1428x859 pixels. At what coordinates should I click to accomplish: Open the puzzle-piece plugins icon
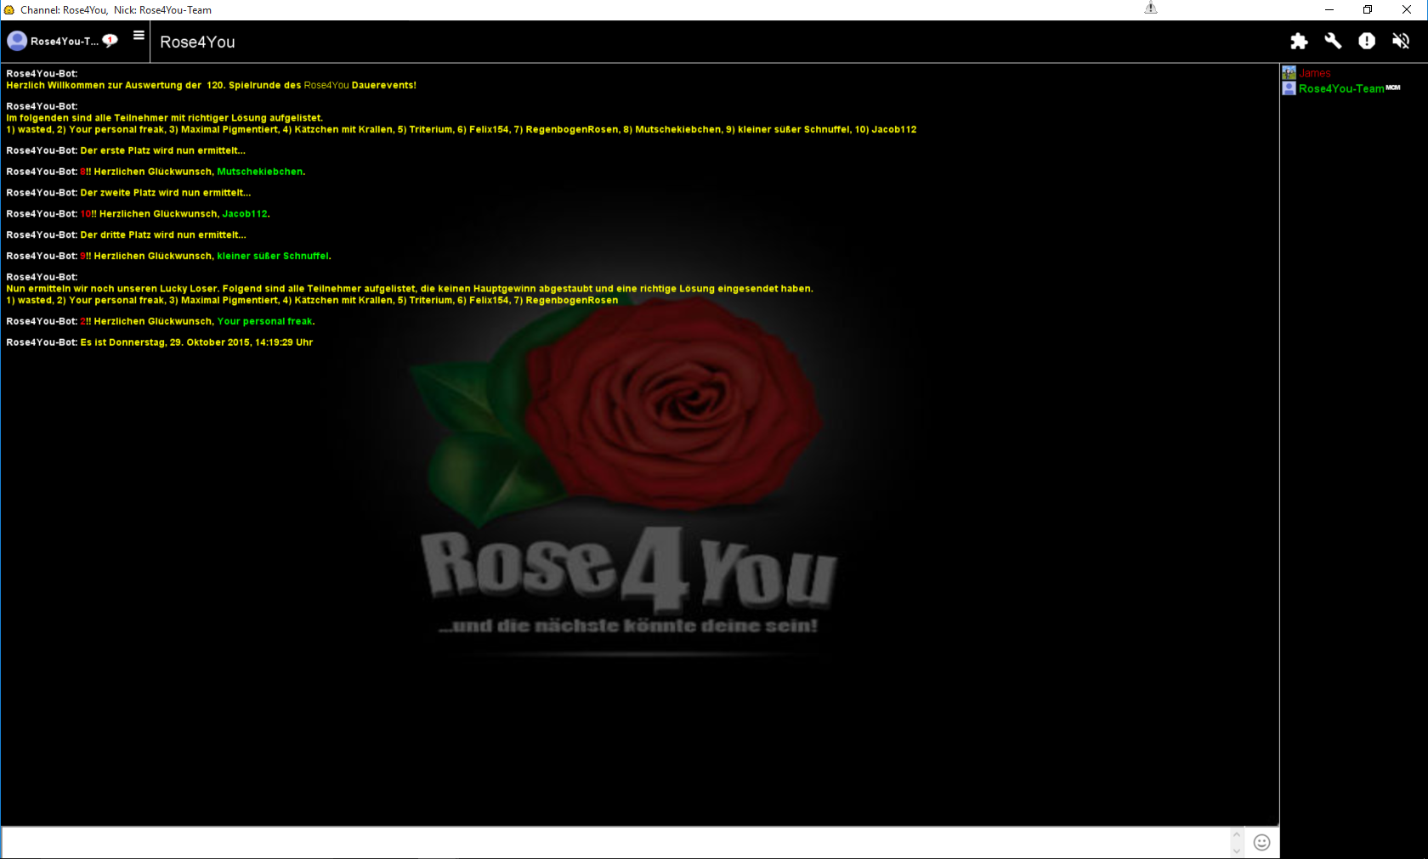pos(1299,42)
